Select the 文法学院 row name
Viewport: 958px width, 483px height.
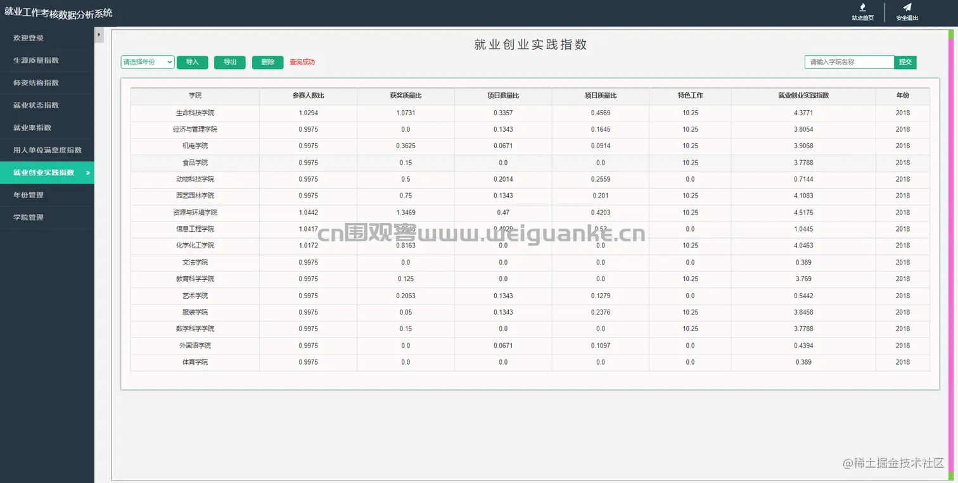click(x=195, y=262)
